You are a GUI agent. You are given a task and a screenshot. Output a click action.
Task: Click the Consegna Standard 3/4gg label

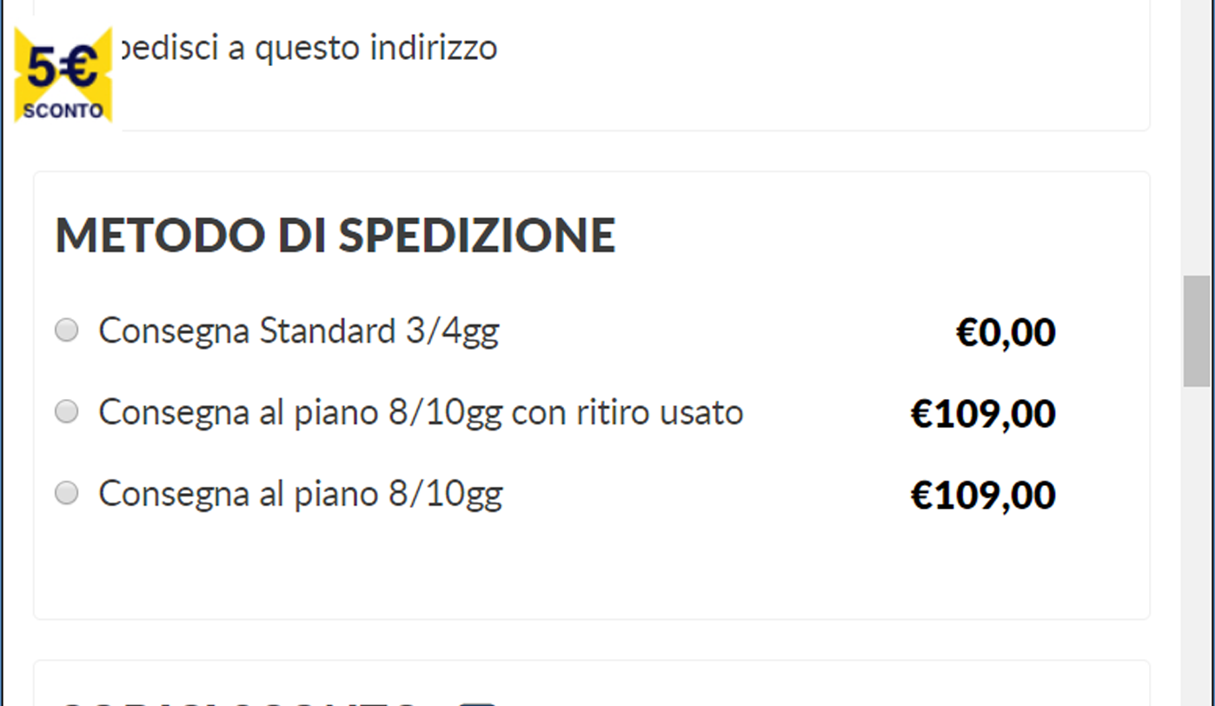point(299,331)
